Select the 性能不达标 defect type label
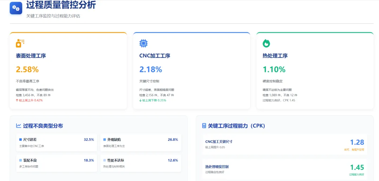The image size is (379, 181). pos(116,160)
